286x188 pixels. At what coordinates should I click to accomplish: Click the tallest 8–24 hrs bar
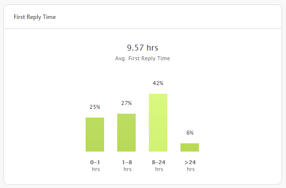158,122
